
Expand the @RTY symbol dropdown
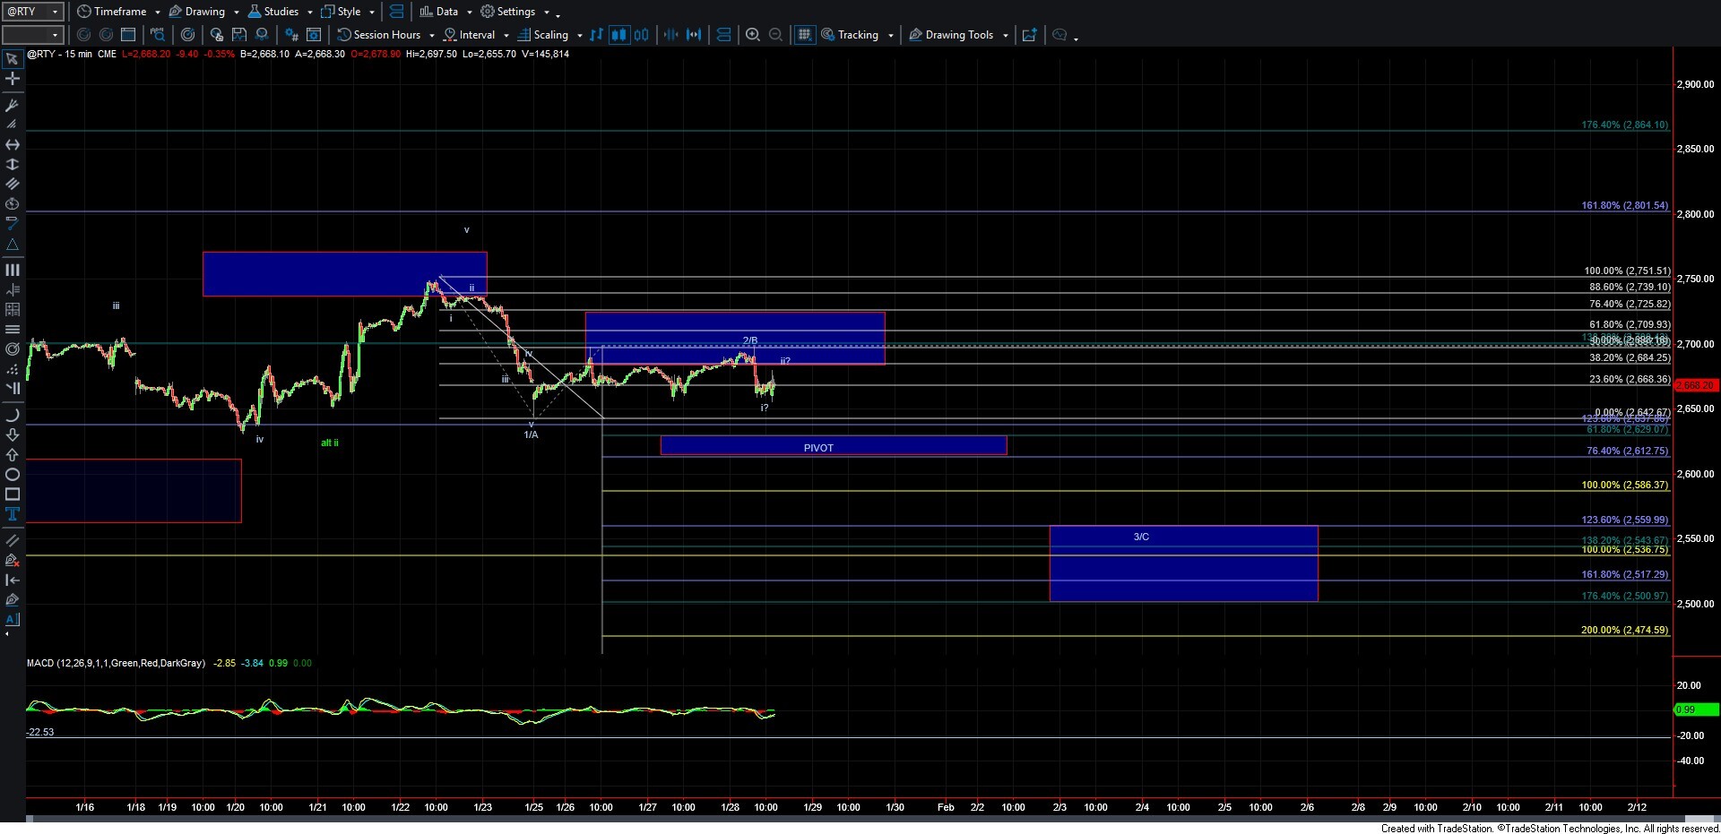click(55, 12)
